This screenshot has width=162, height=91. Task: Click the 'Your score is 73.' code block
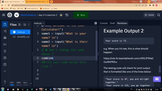[129, 41]
